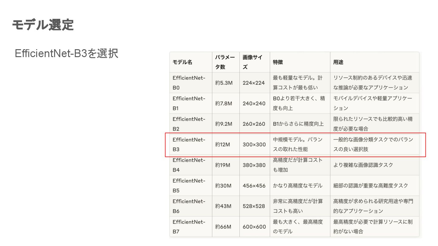Screen dimensions: 438x246
Task: Click the use text リソース制約のあるデバイスや迅速な推論
Action: coord(373,83)
